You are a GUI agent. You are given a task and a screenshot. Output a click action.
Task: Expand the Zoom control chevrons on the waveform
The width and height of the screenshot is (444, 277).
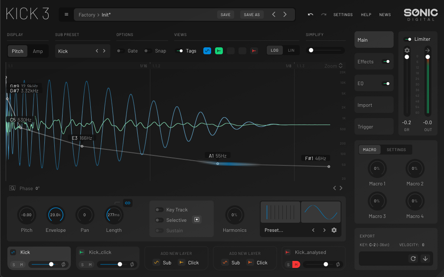[341, 66]
